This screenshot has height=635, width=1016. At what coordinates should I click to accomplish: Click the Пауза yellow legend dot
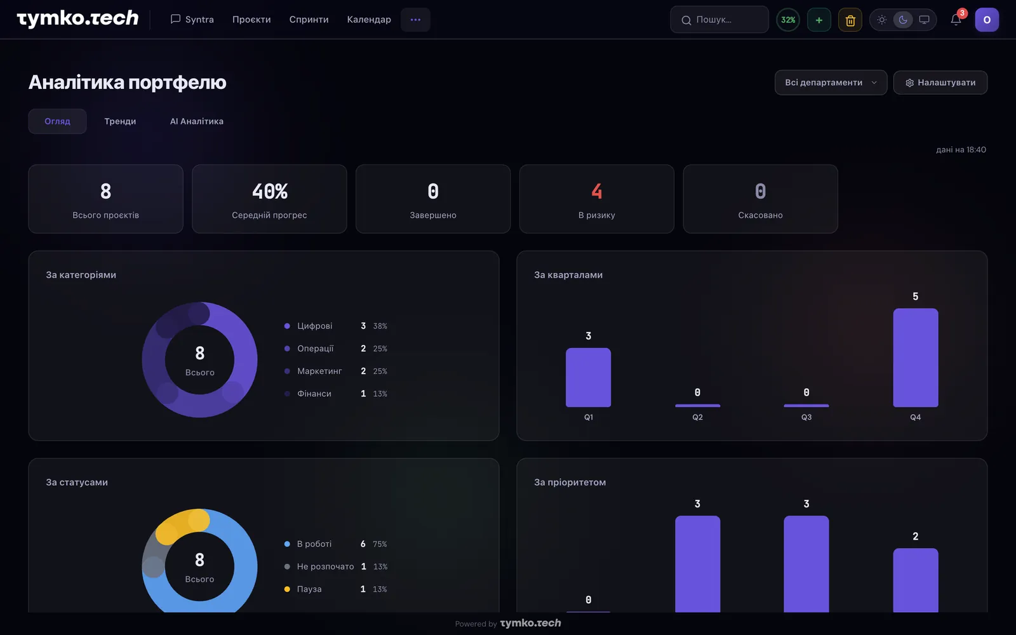coord(287,589)
